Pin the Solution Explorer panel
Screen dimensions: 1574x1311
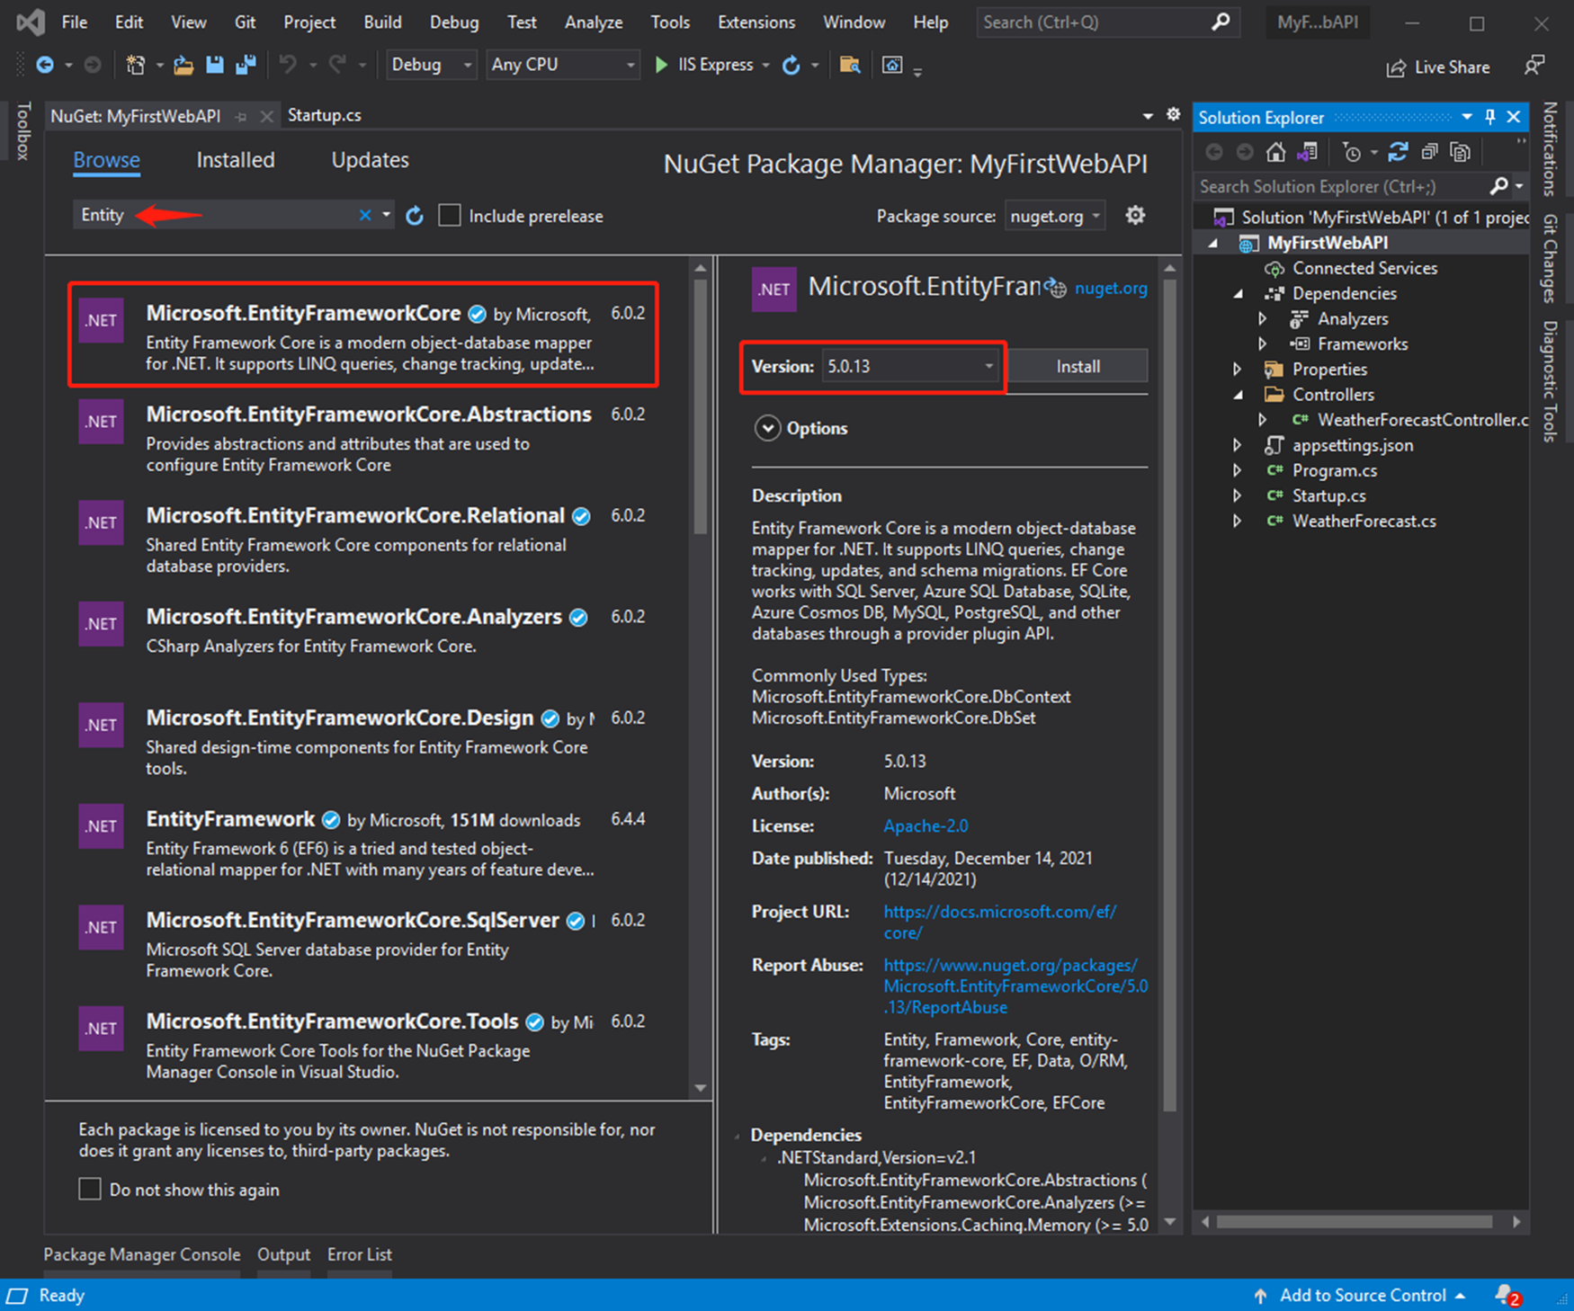click(1490, 117)
